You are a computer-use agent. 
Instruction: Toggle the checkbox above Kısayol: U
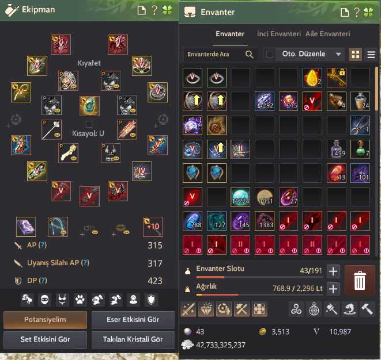click(x=89, y=124)
